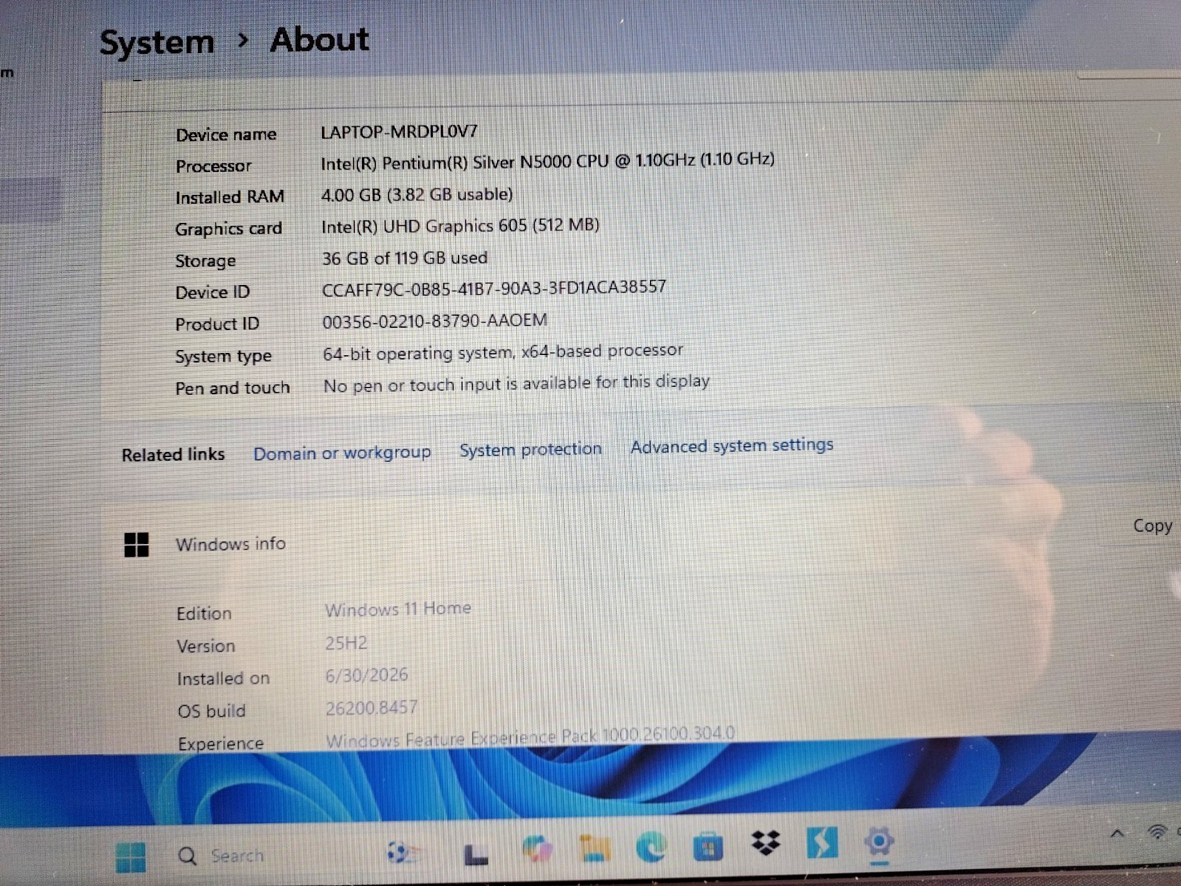Show hidden system tray icons
The height and width of the screenshot is (886, 1181).
point(1117,834)
